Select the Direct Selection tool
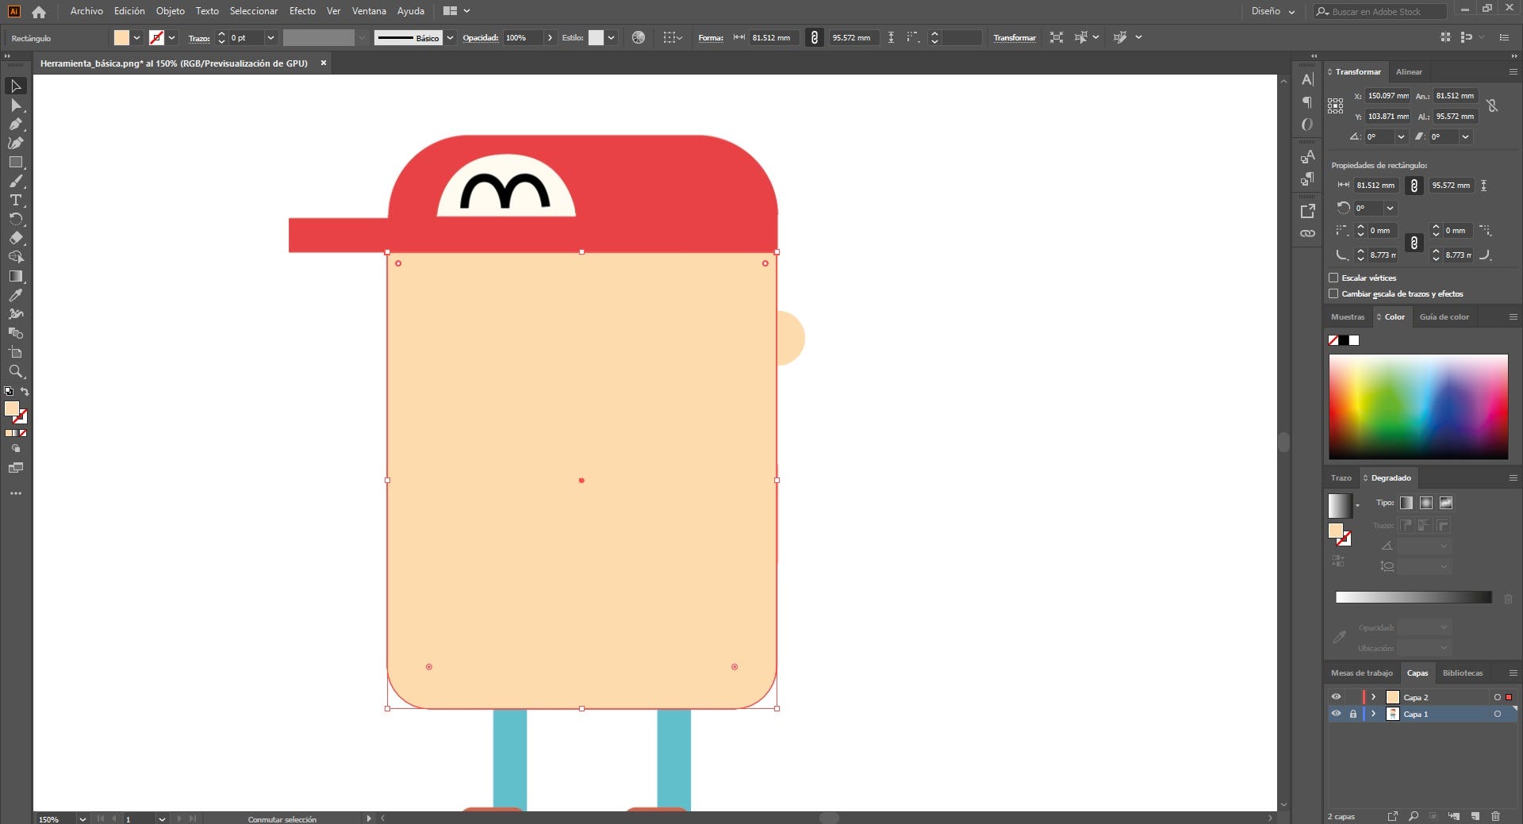The image size is (1523, 824). [15, 105]
